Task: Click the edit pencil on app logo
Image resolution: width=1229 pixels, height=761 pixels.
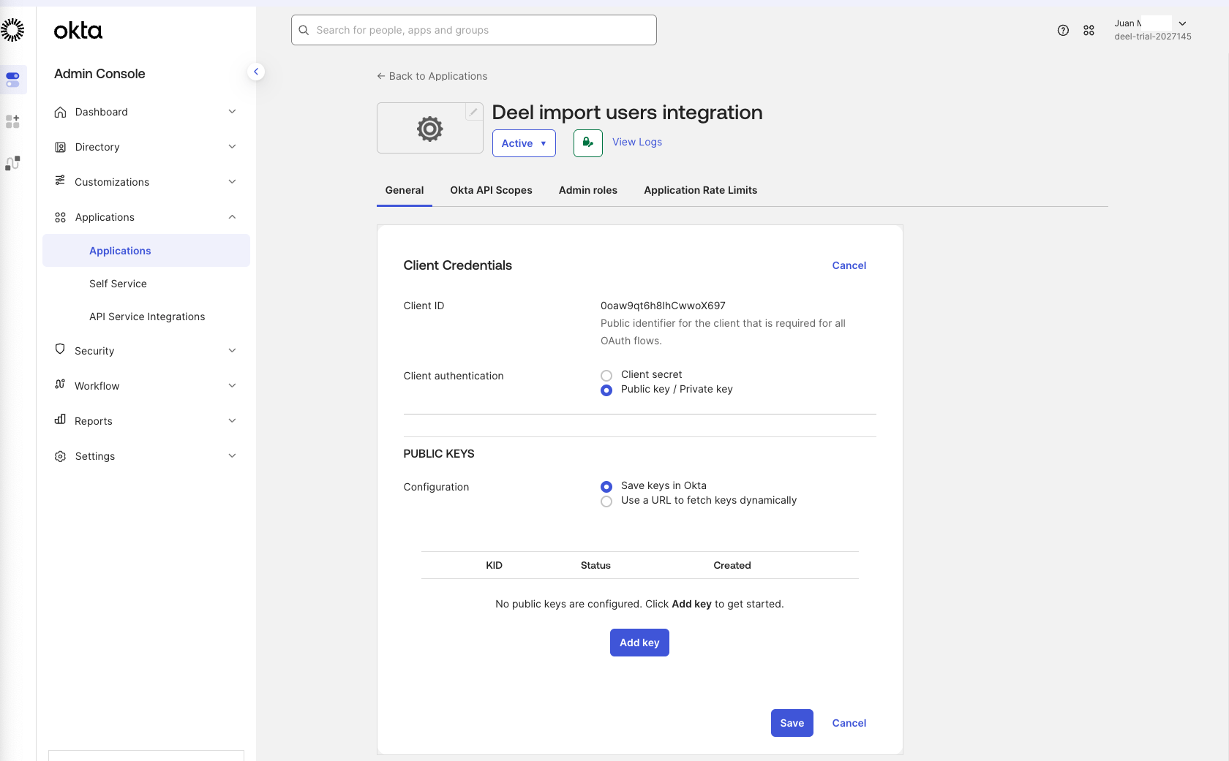Action: (x=473, y=112)
